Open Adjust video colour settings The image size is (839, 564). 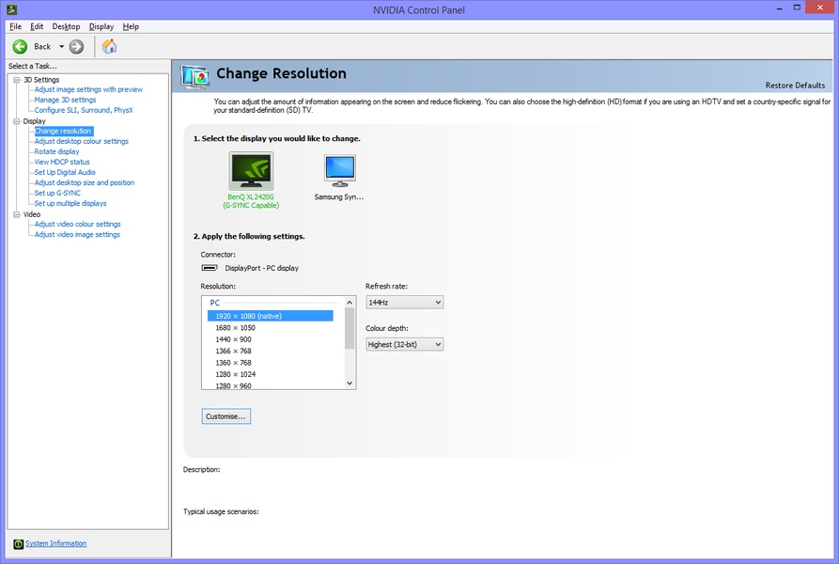click(x=78, y=224)
